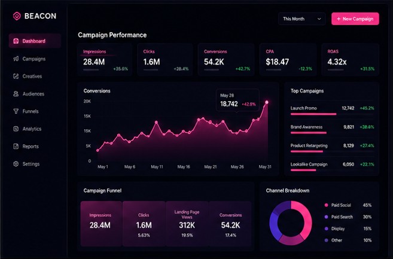393x259 pixels.
Task: Open the Launch Promo campaign row
Action: 332,110
